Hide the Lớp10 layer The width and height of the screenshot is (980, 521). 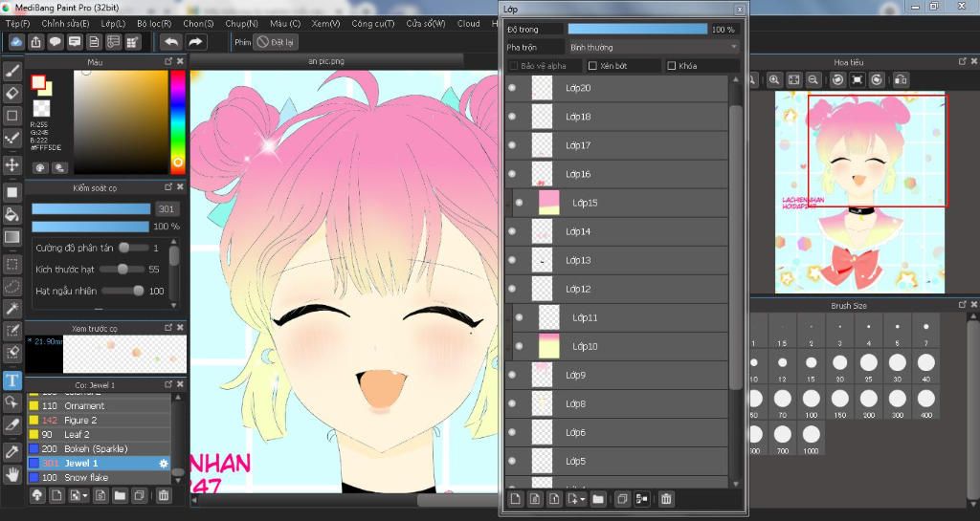(x=520, y=346)
